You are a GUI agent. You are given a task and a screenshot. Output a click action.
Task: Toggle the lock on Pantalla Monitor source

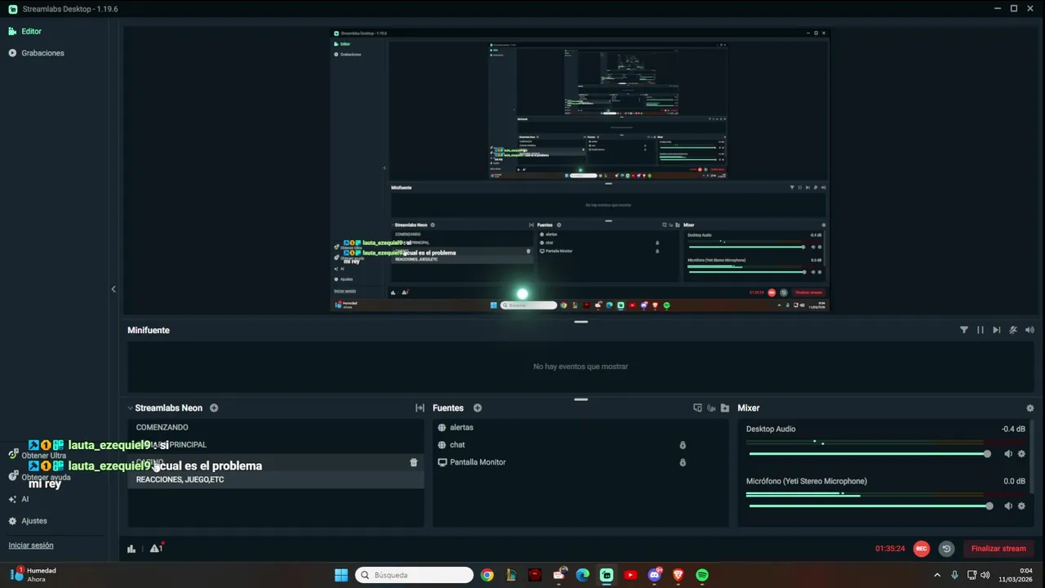683,462
